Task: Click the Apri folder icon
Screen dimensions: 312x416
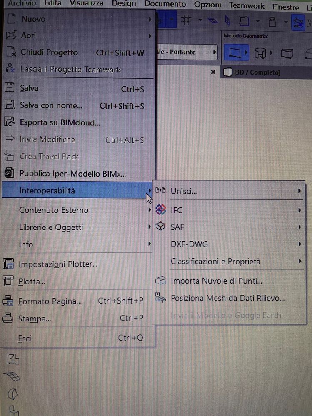Action: (x=11, y=35)
